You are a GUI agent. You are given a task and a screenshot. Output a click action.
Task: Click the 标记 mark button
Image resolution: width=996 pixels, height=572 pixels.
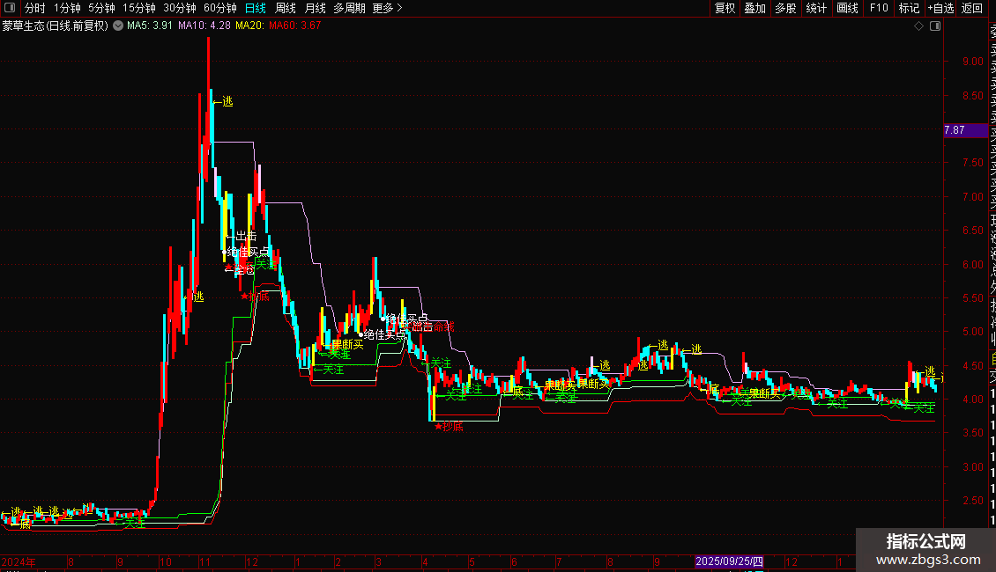click(909, 8)
